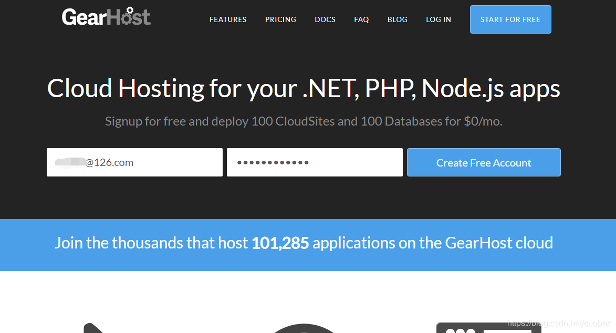Go to the PRICING page
The image size is (616, 333).
click(x=280, y=19)
